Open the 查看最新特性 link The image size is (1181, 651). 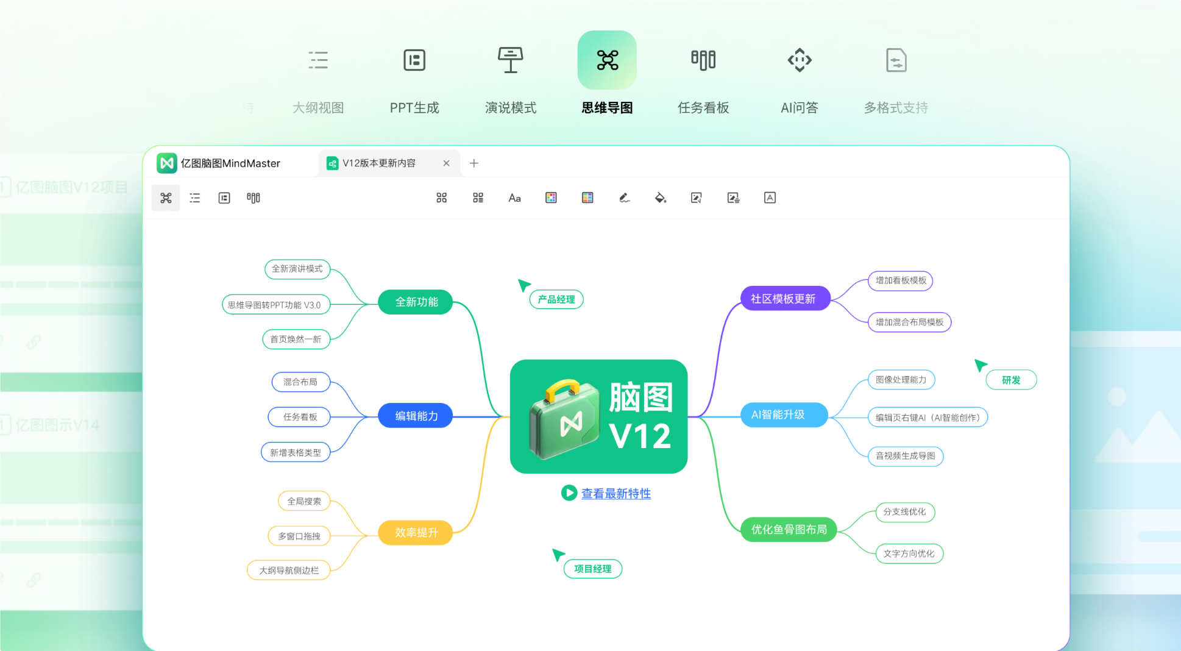click(x=616, y=493)
